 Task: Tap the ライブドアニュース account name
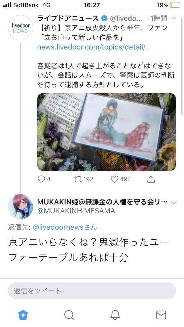68,19
